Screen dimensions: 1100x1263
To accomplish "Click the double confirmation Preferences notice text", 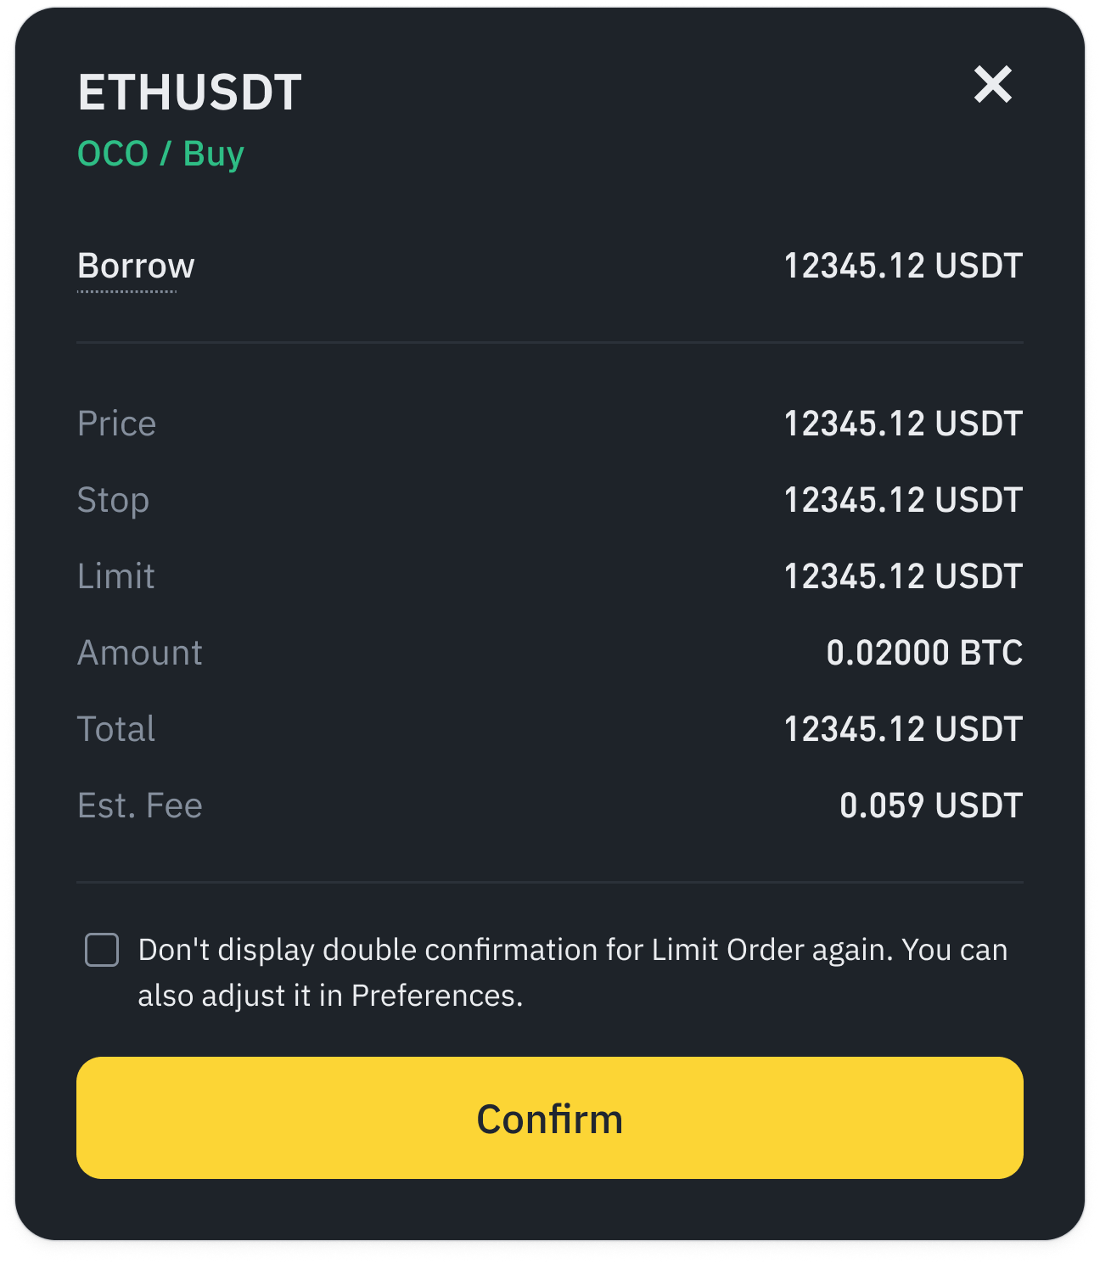I will (x=572, y=972).
